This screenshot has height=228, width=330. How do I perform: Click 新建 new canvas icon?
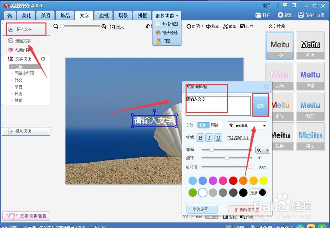click(285, 15)
